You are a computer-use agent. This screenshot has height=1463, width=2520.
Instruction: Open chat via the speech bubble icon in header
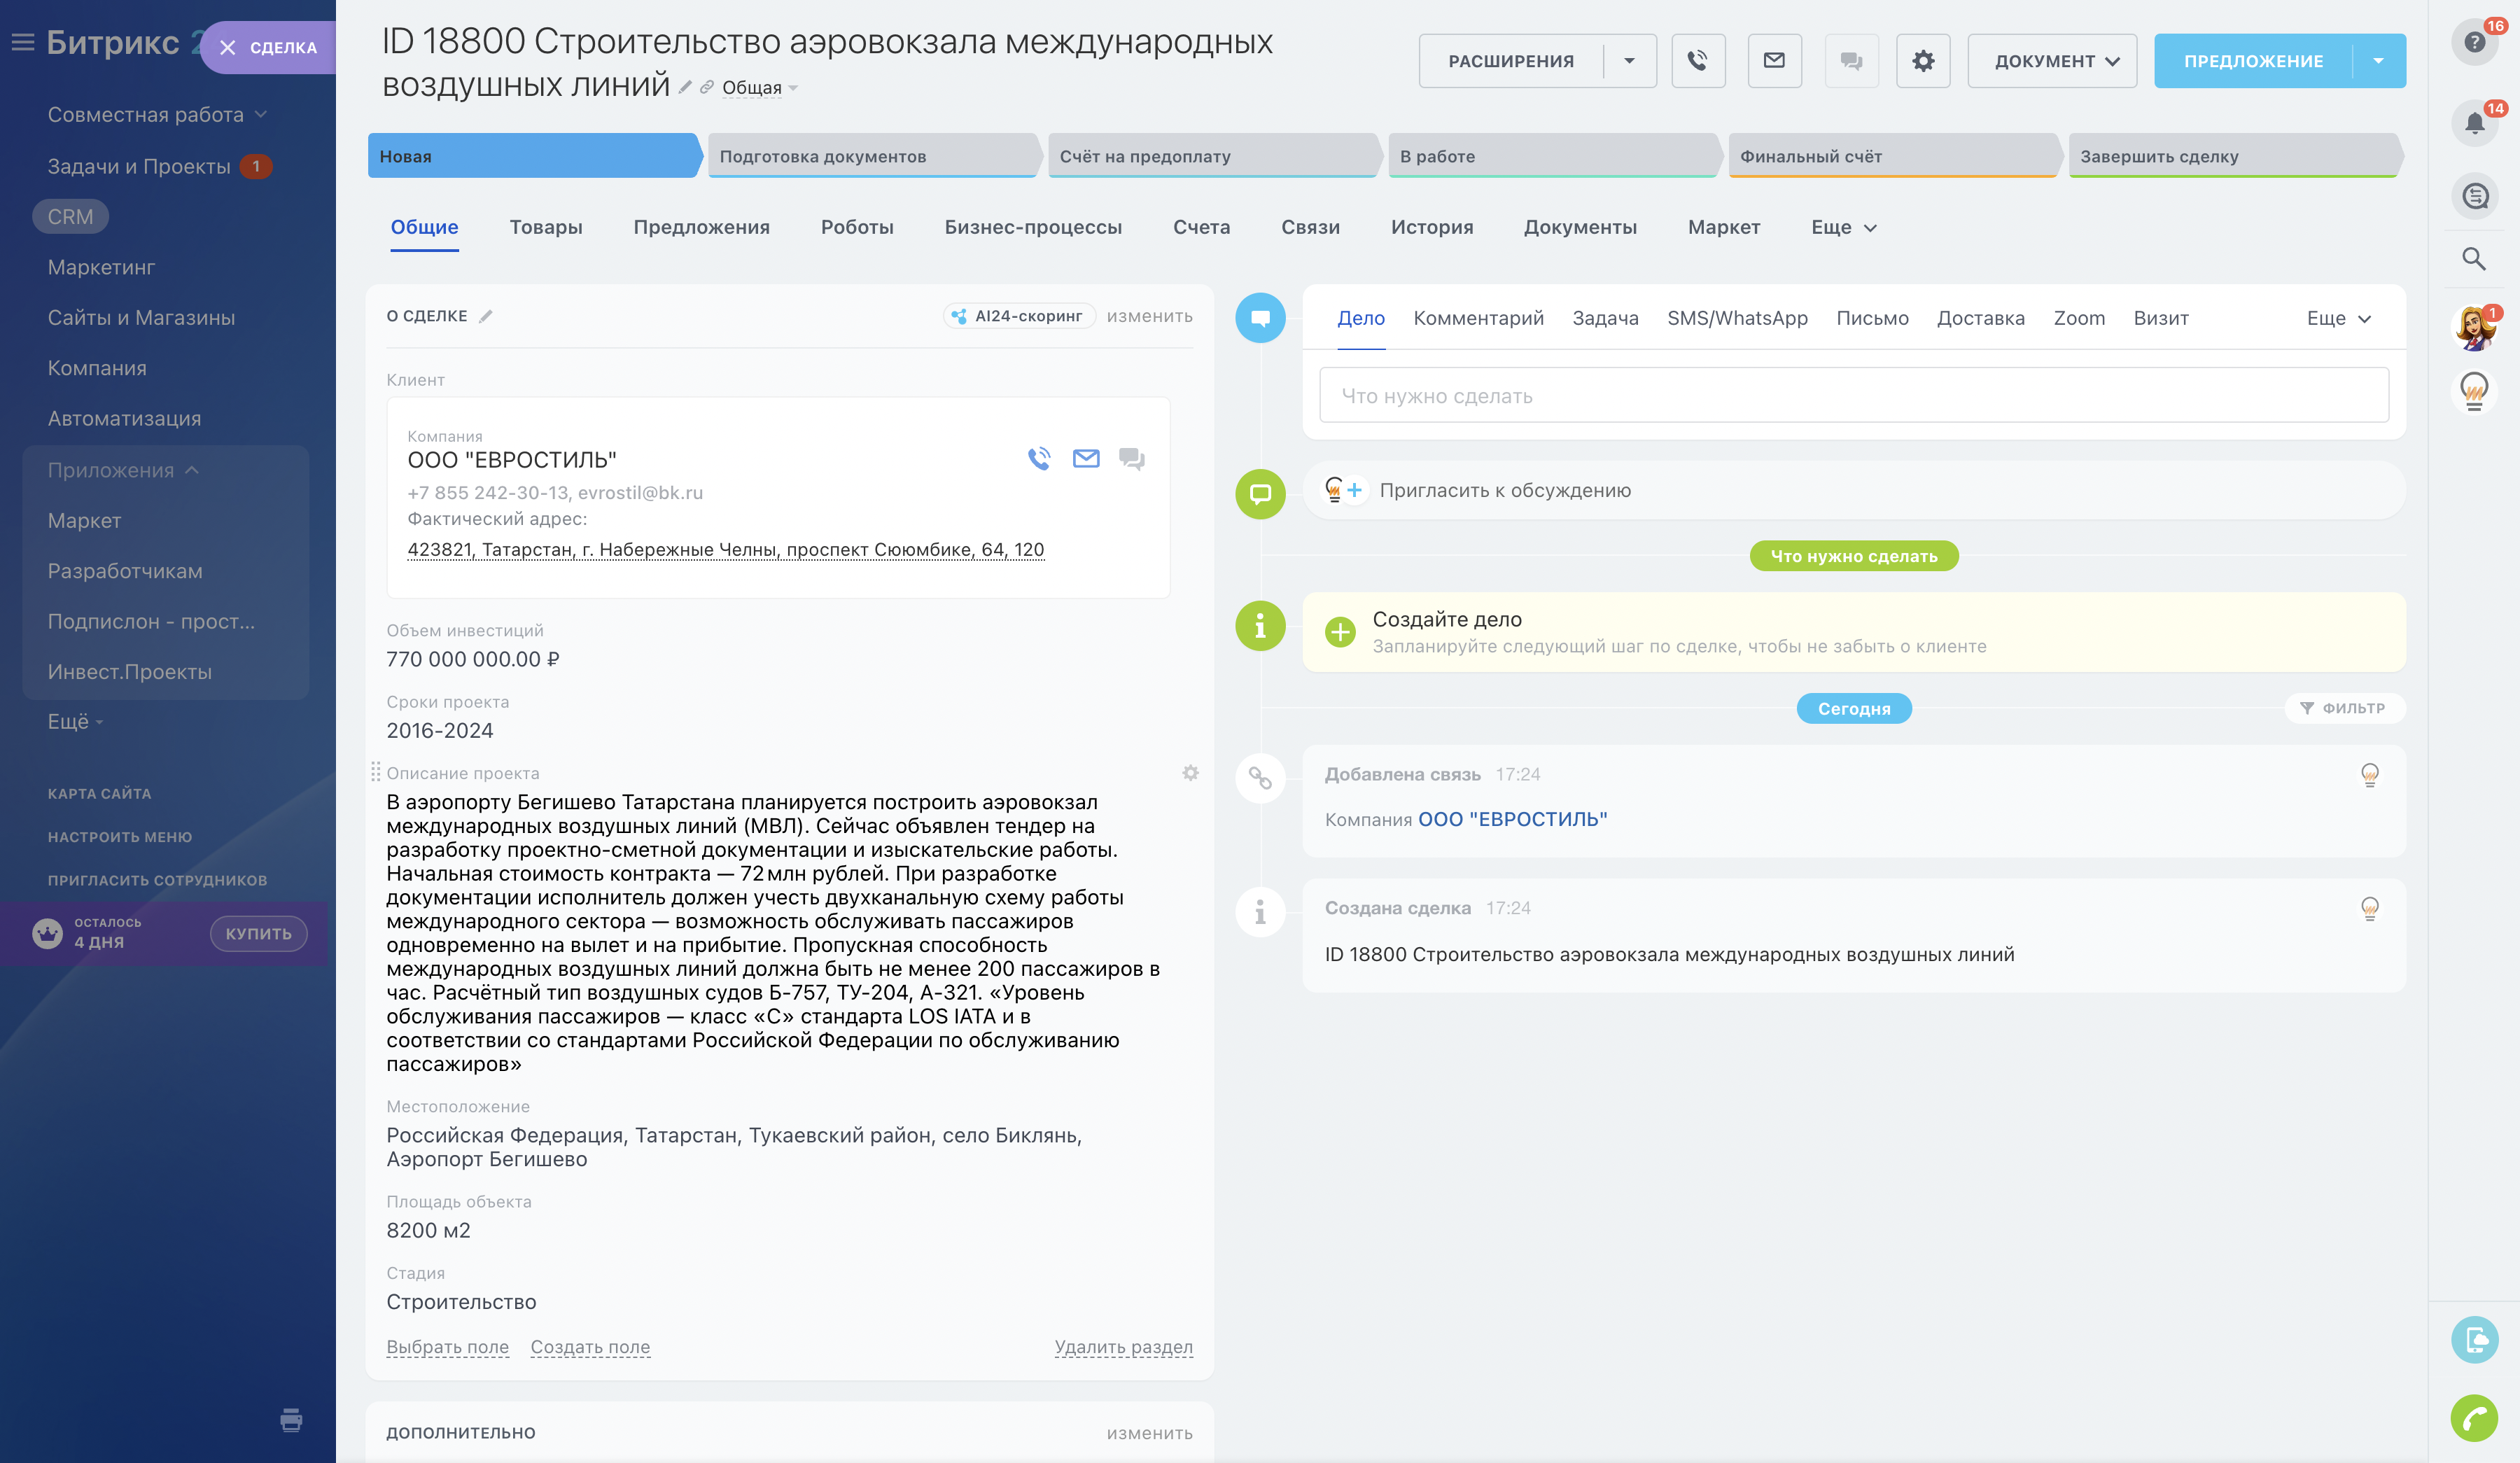click(x=1850, y=60)
